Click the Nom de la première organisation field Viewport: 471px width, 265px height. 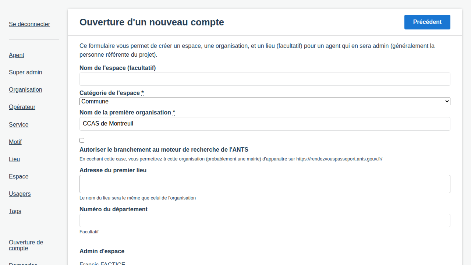click(265, 124)
